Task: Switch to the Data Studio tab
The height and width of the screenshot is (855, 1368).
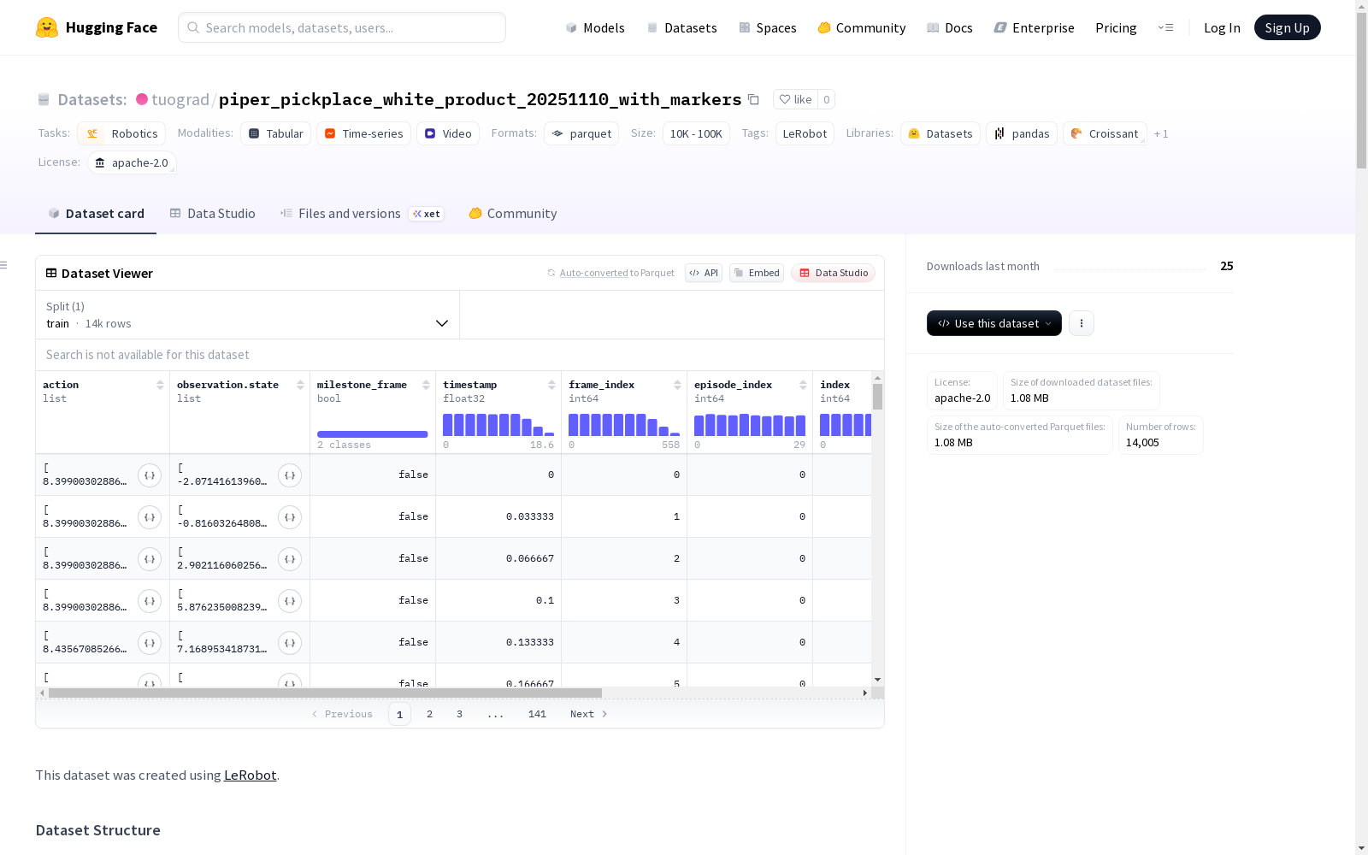Action: (212, 214)
